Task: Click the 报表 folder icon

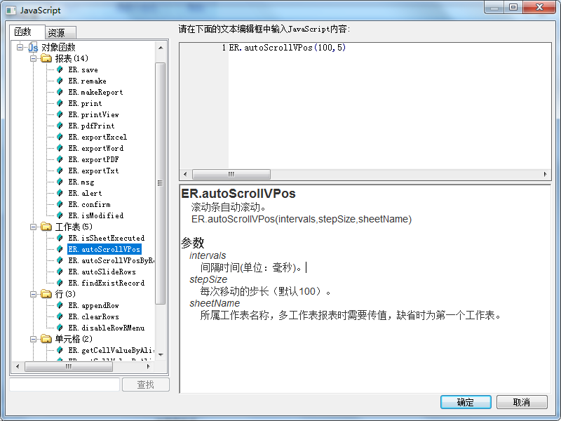Action: (46, 58)
